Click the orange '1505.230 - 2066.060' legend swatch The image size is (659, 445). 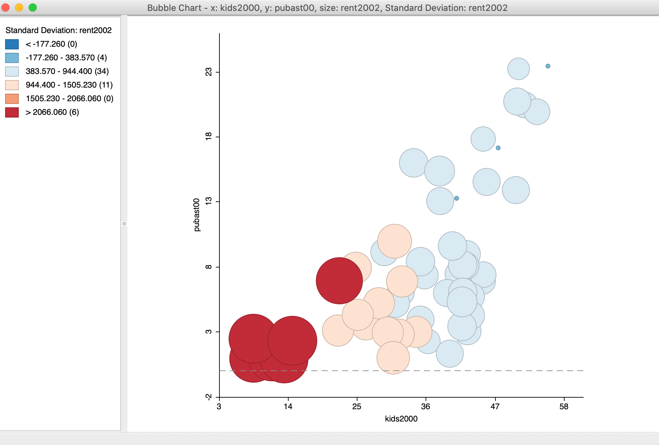(x=12, y=99)
